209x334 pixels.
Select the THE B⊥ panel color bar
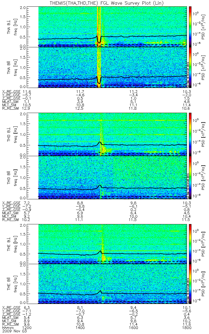pos(191,244)
